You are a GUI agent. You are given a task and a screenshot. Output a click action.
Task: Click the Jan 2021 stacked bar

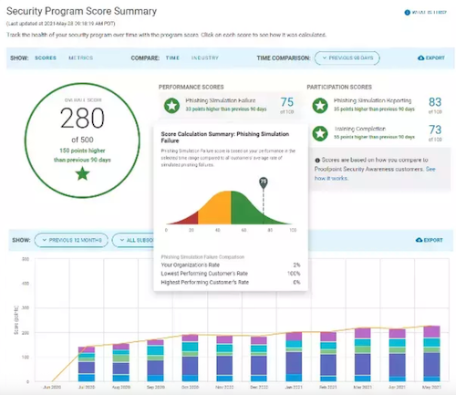click(x=294, y=357)
